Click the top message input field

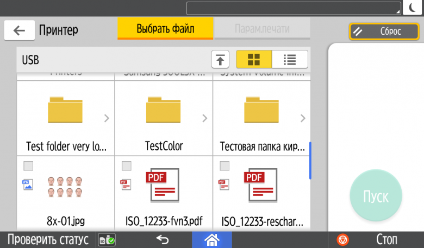pyautogui.click(x=294, y=8)
